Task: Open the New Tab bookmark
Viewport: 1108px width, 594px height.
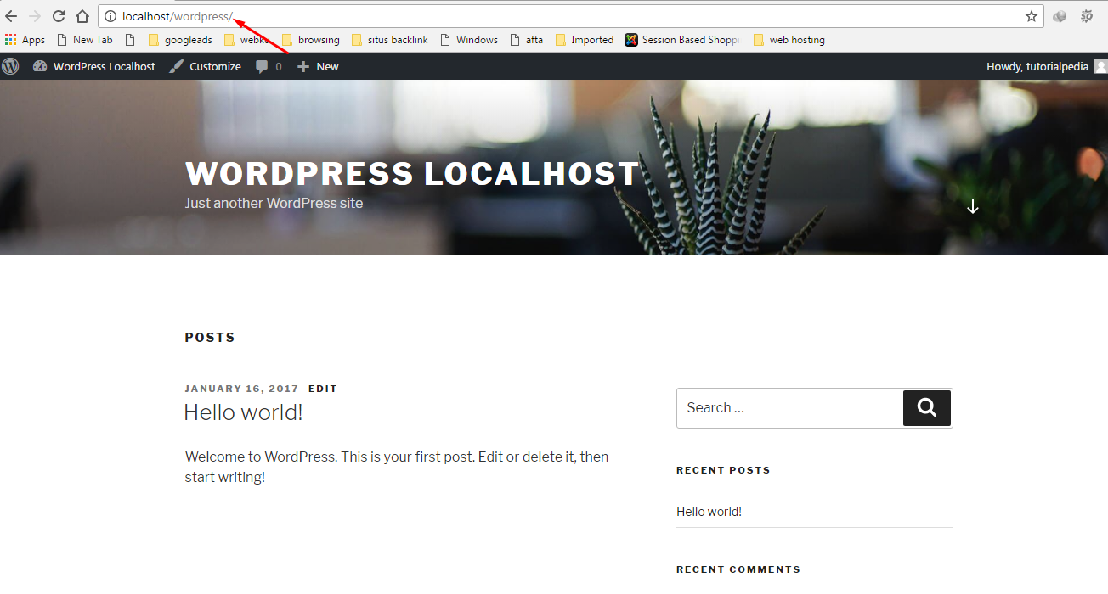Action: [85, 40]
